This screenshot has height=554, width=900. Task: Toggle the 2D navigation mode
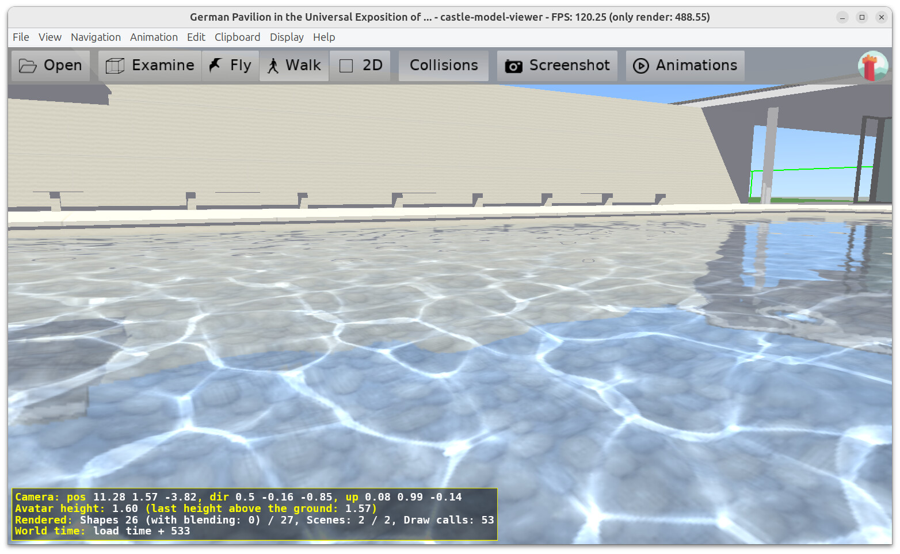pyautogui.click(x=360, y=66)
